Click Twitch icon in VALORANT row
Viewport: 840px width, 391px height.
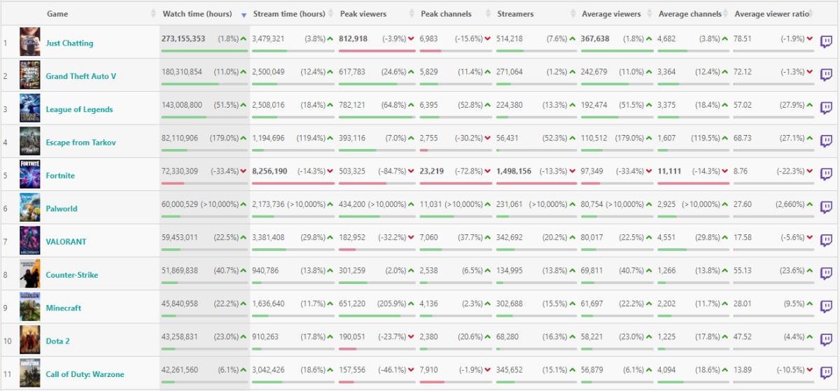point(826,241)
